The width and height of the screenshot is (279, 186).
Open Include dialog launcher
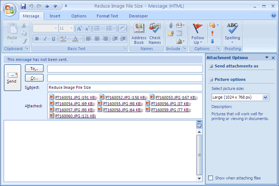point(185,48)
